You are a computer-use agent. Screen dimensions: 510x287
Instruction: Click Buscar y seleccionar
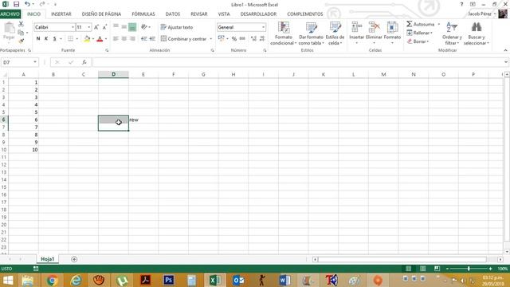tap(477, 33)
